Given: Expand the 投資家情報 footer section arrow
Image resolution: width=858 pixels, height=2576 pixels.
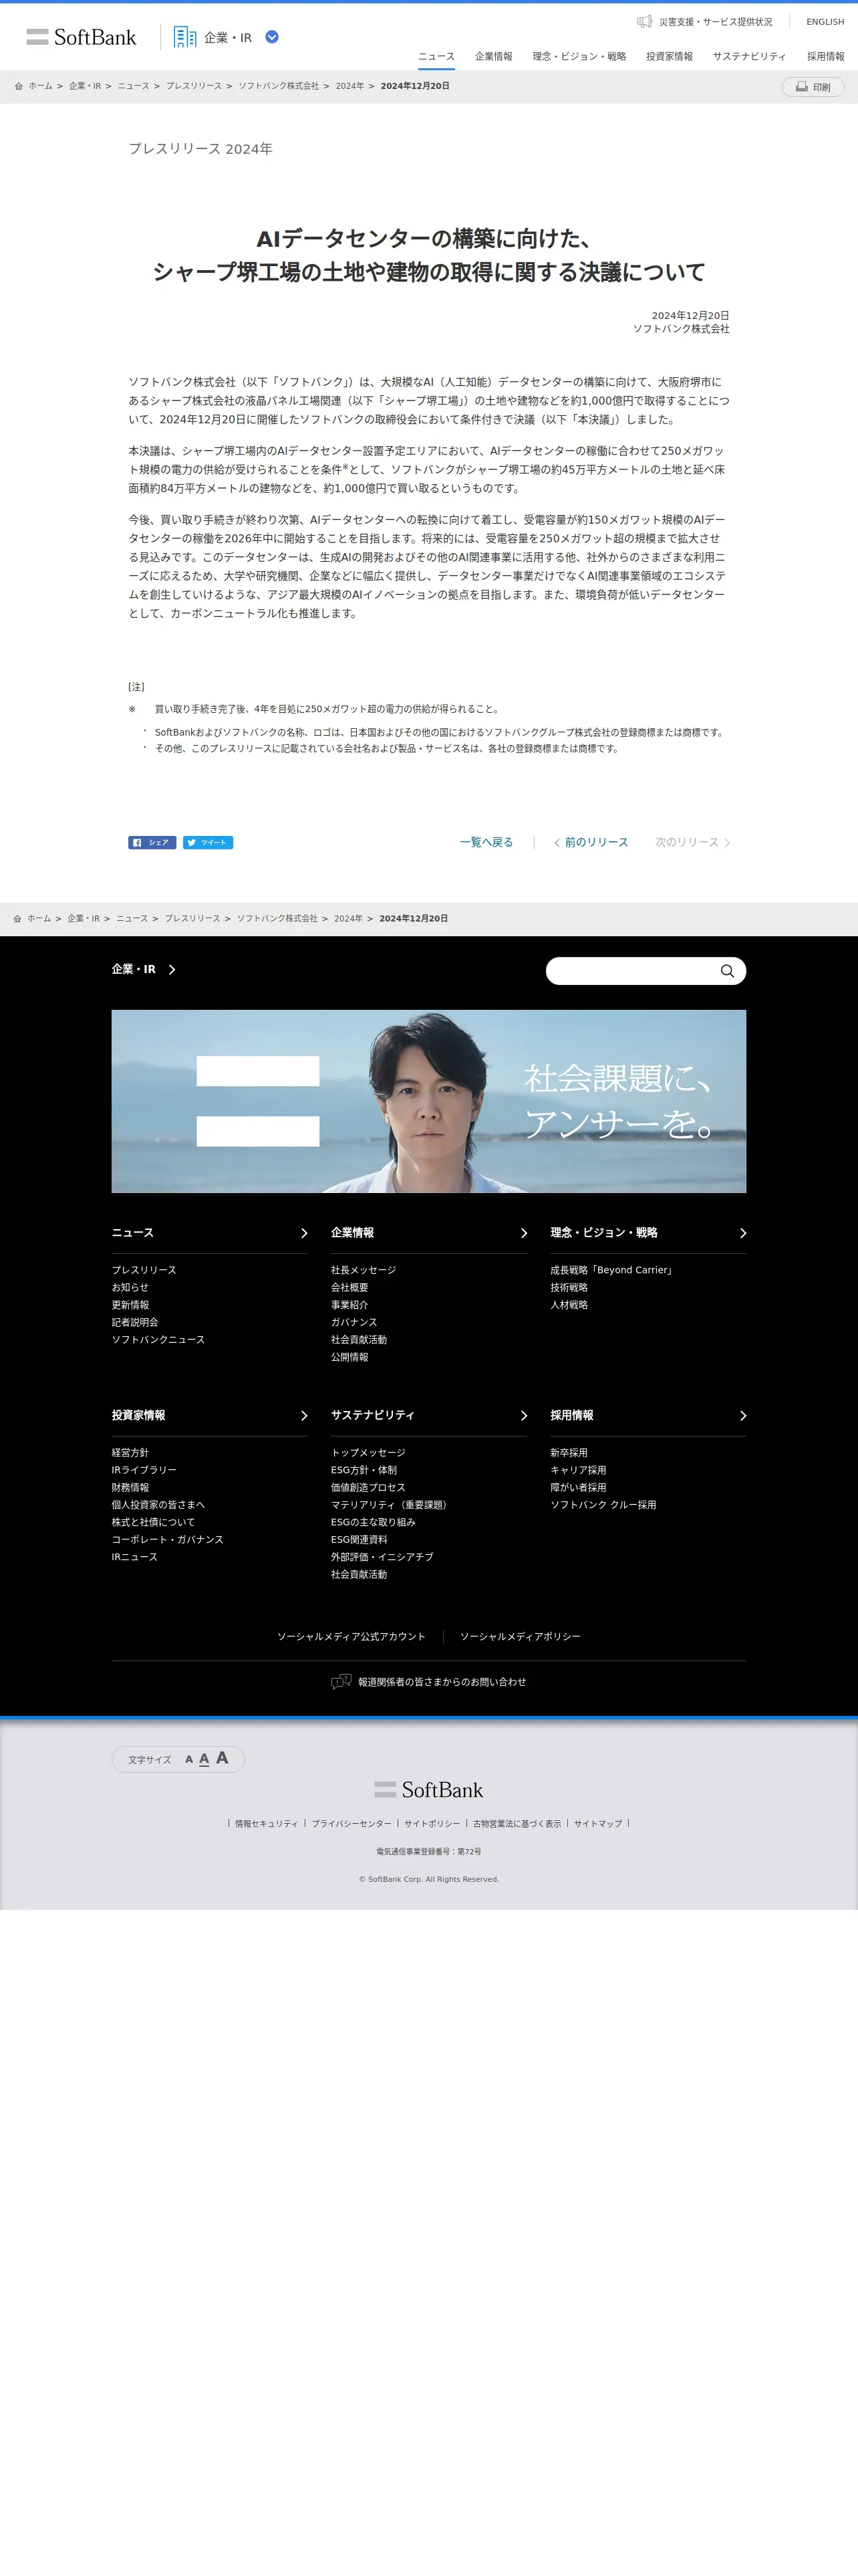Looking at the screenshot, I should click(x=303, y=1416).
